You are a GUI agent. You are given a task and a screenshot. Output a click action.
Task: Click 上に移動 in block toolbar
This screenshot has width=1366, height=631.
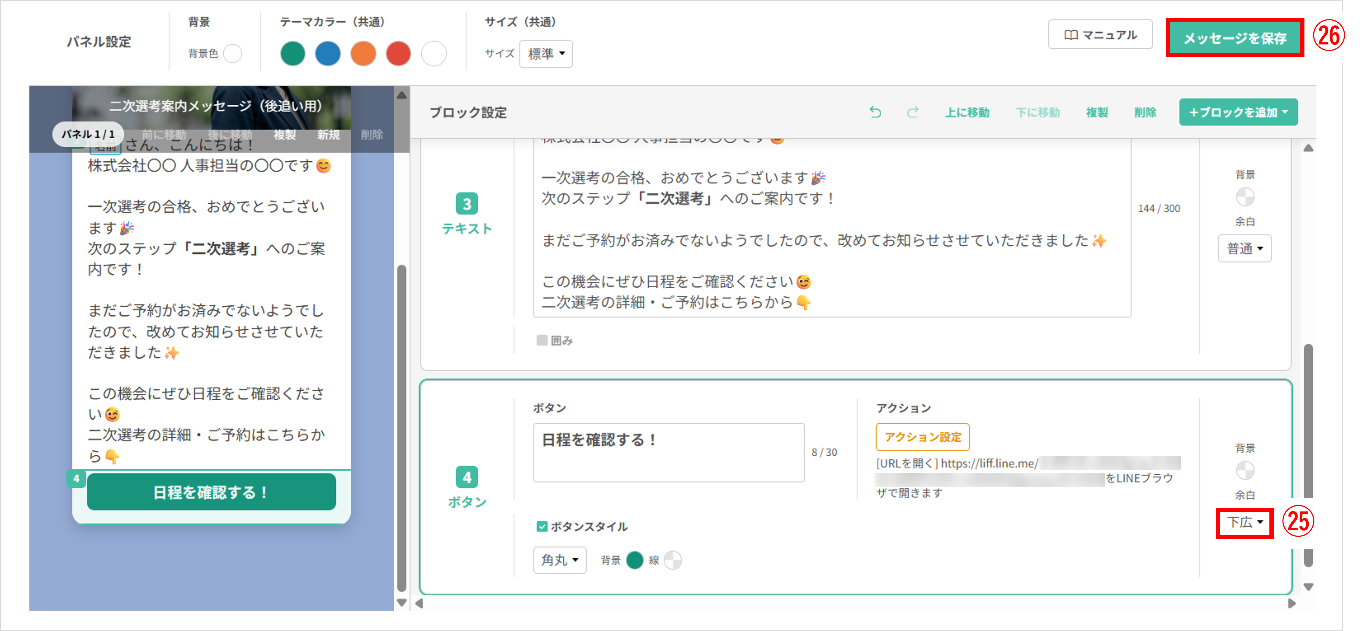[967, 112]
